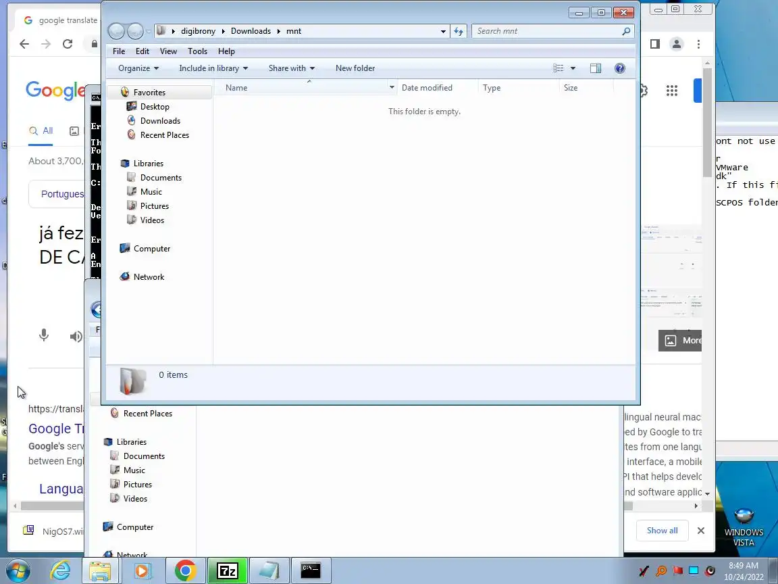Click digibrony in address breadcrumb
Viewport: 778px width, 584px height.
pos(198,31)
